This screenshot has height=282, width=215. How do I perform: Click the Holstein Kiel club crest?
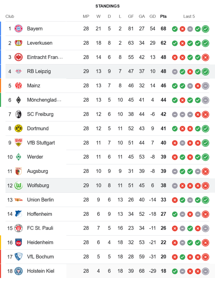(18, 271)
